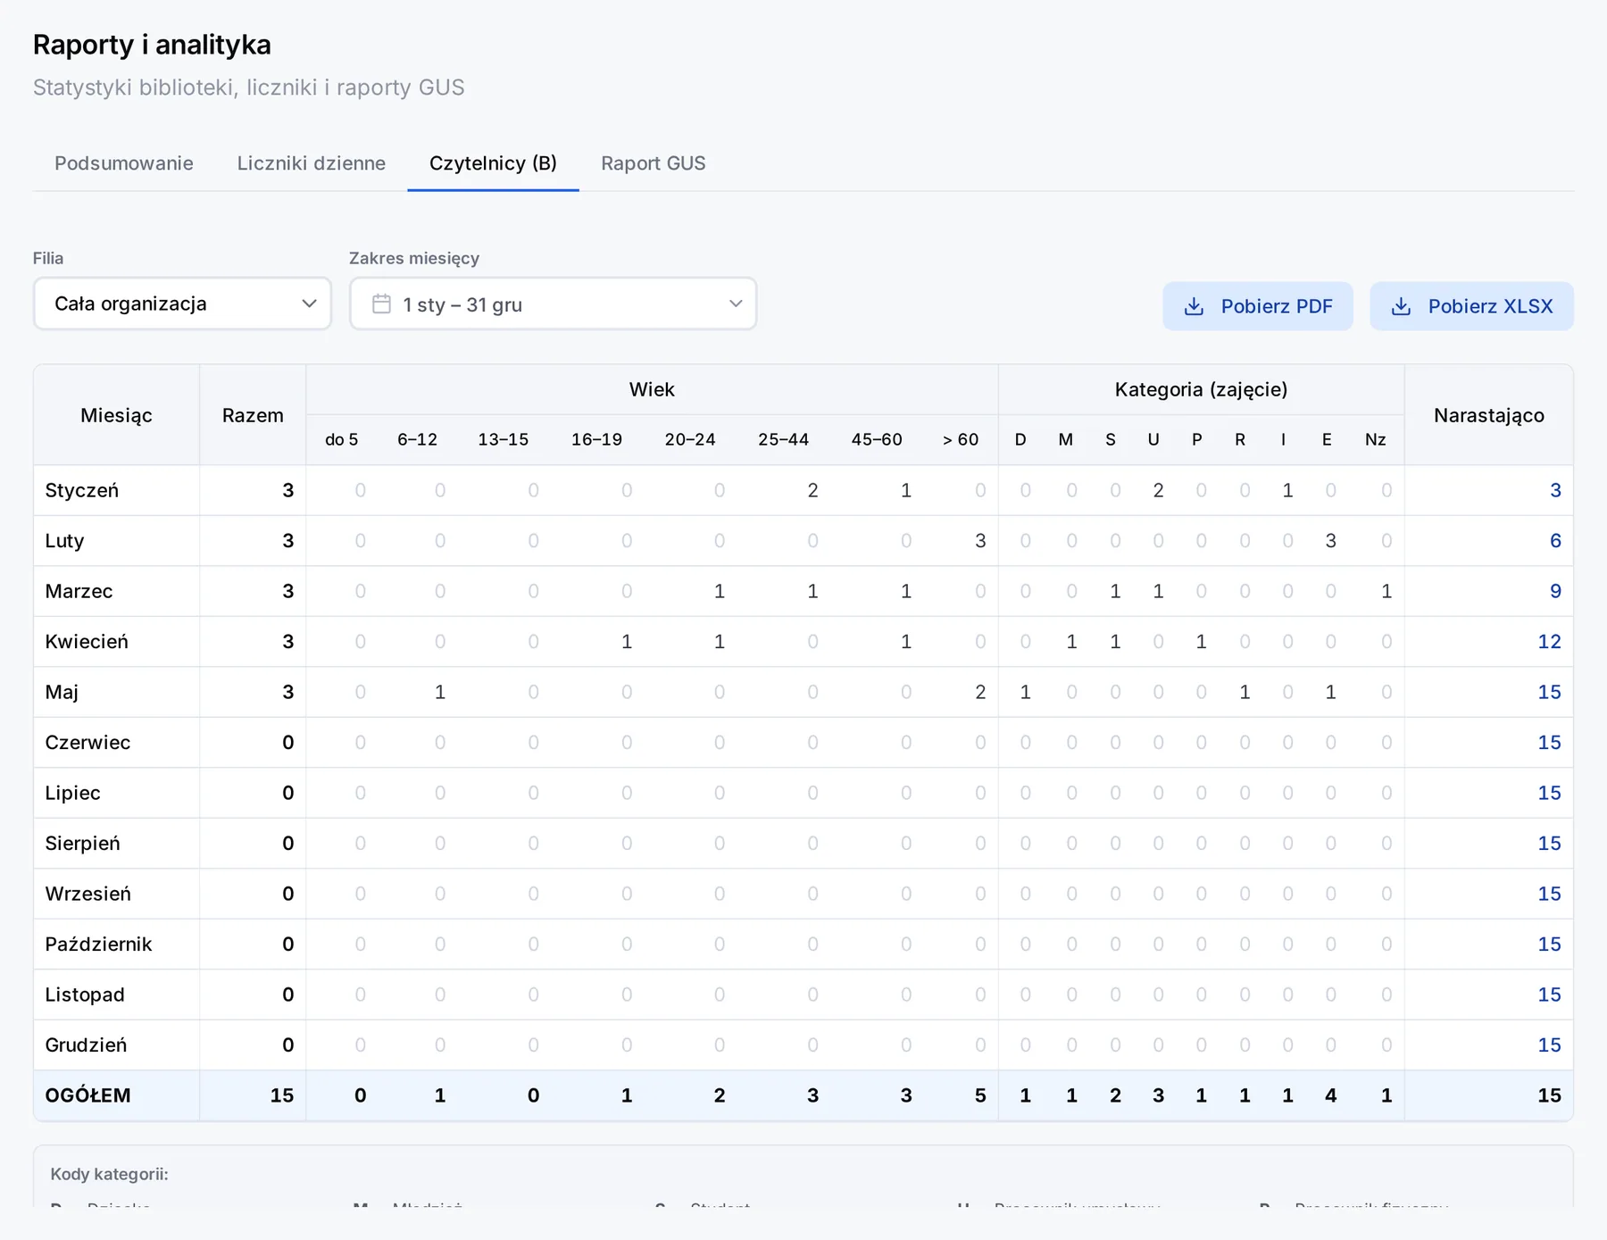Select the Maj row label
The height and width of the screenshot is (1240, 1607).
point(62,692)
